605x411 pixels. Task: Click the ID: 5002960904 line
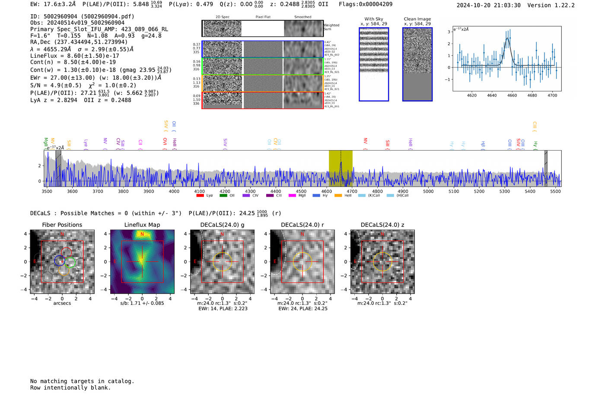pos(82,16)
